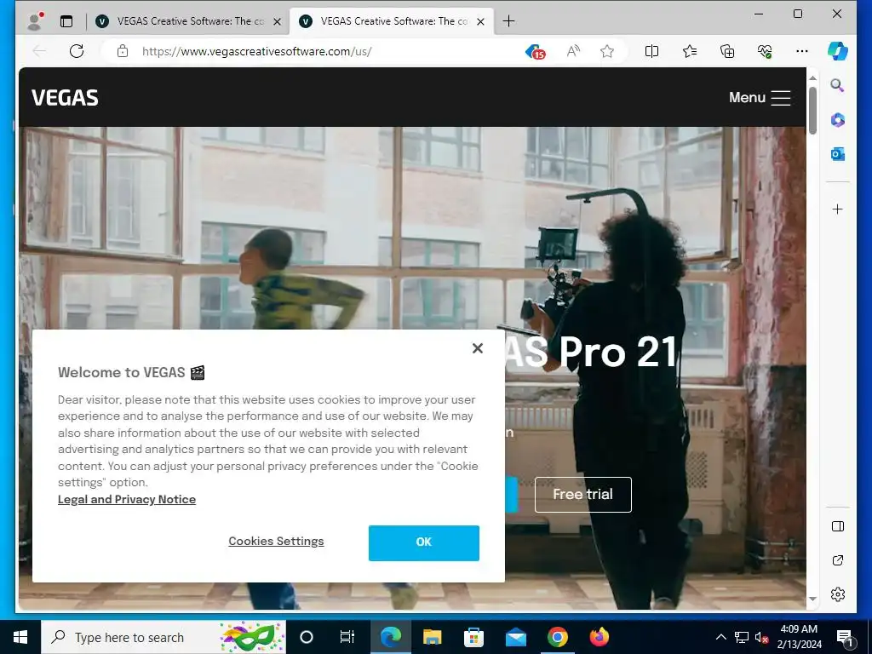This screenshot has width=872, height=654.
Task: Open the notification center
Action: point(844,637)
